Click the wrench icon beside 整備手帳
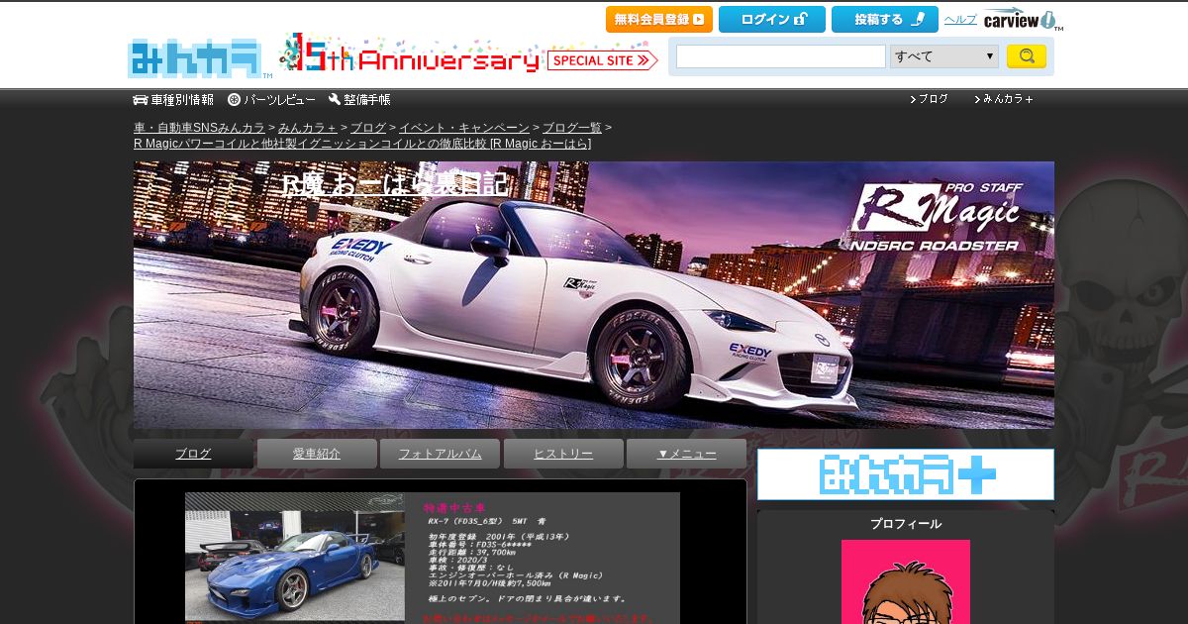The image size is (1188, 624). pyautogui.click(x=335, y=100)
